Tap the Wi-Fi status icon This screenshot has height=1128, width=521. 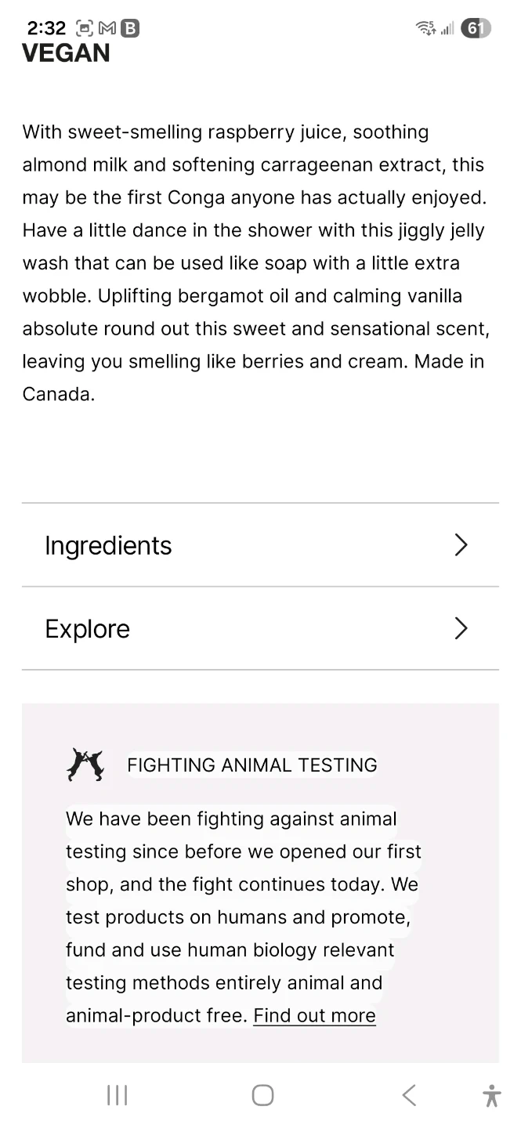pyautogui.click(x=425, y=29)
